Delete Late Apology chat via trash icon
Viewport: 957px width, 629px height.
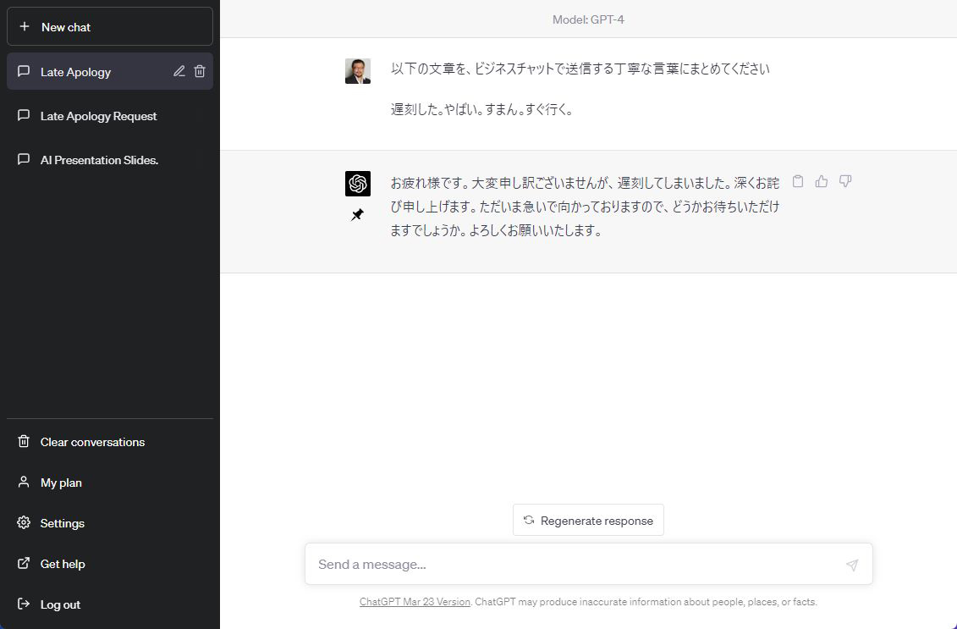(x=200, y=72)
